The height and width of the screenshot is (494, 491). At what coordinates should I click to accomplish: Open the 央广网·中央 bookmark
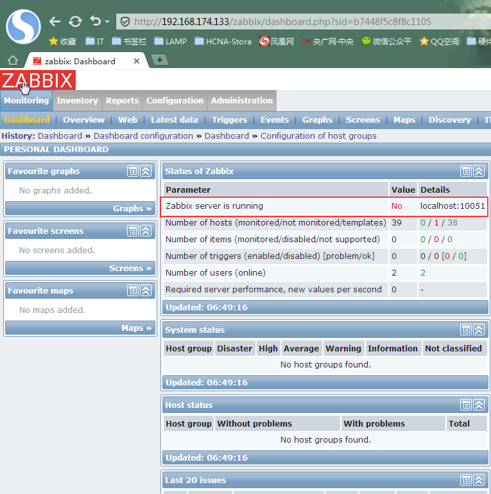(x=327, y=41)
